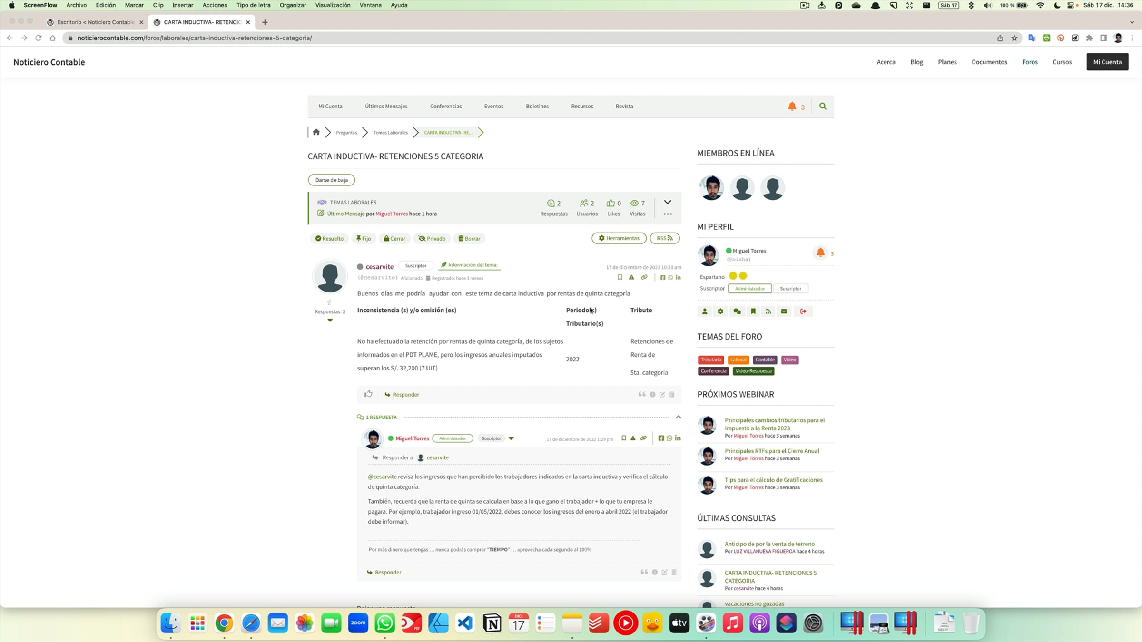This screenshot has width=1142, height=642.
Task: Open the RSS feed button
Action: [x=665, y=238]
